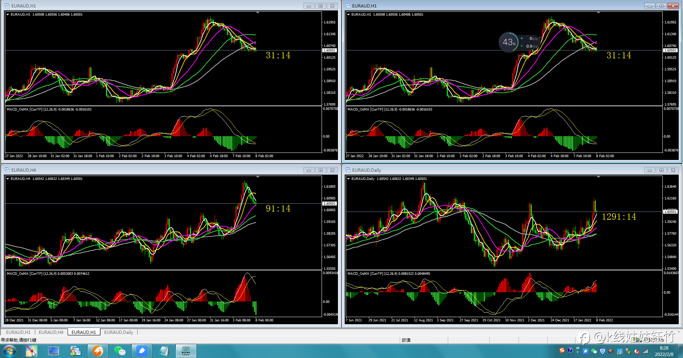Click chart icon in EURAUD,H4 title bar

point(7,170)
